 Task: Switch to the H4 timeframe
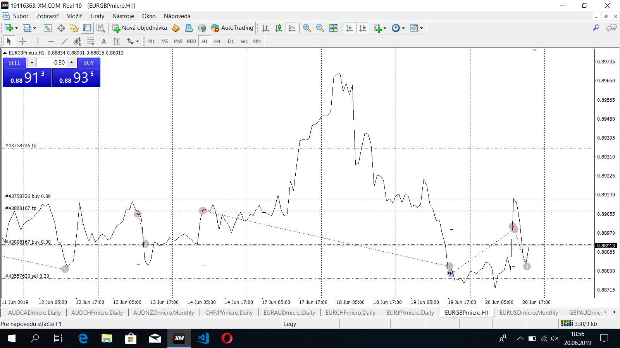(217, 41)
